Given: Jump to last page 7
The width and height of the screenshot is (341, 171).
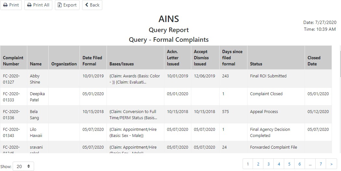Looking at the screenshot, I should click(321, 164).
